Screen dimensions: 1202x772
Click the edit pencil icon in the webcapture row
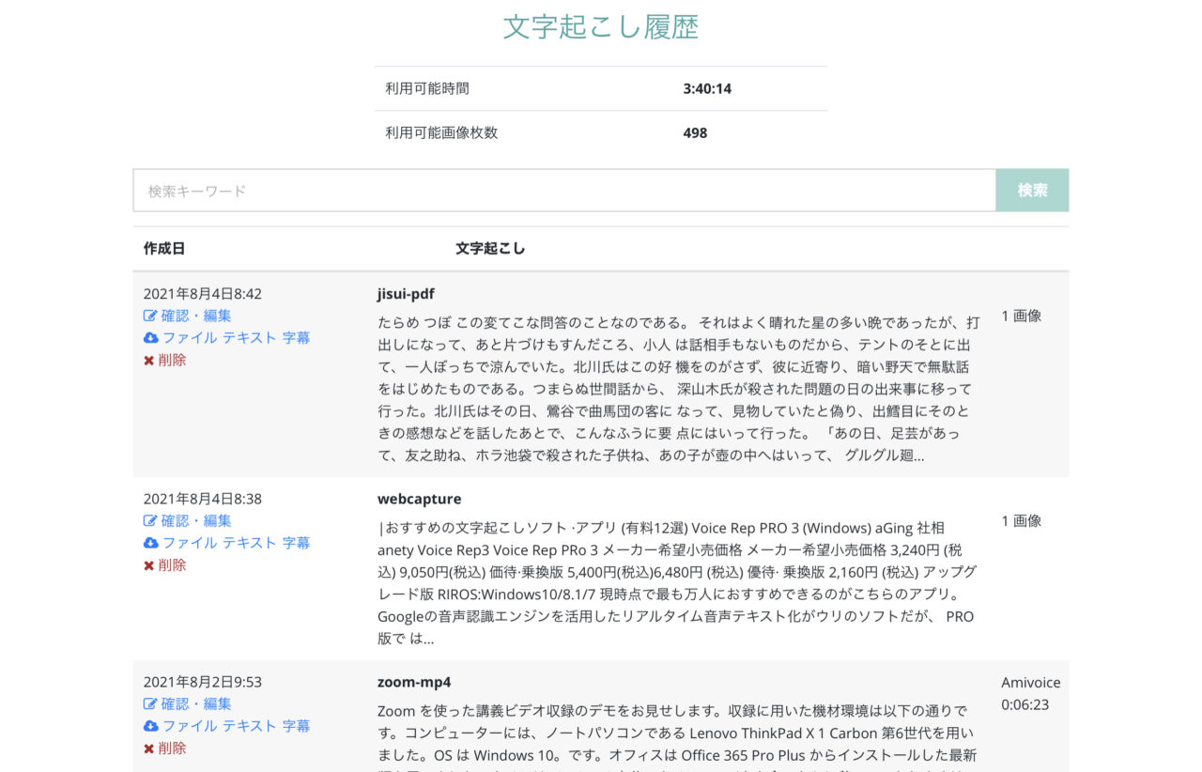[152, 520]
